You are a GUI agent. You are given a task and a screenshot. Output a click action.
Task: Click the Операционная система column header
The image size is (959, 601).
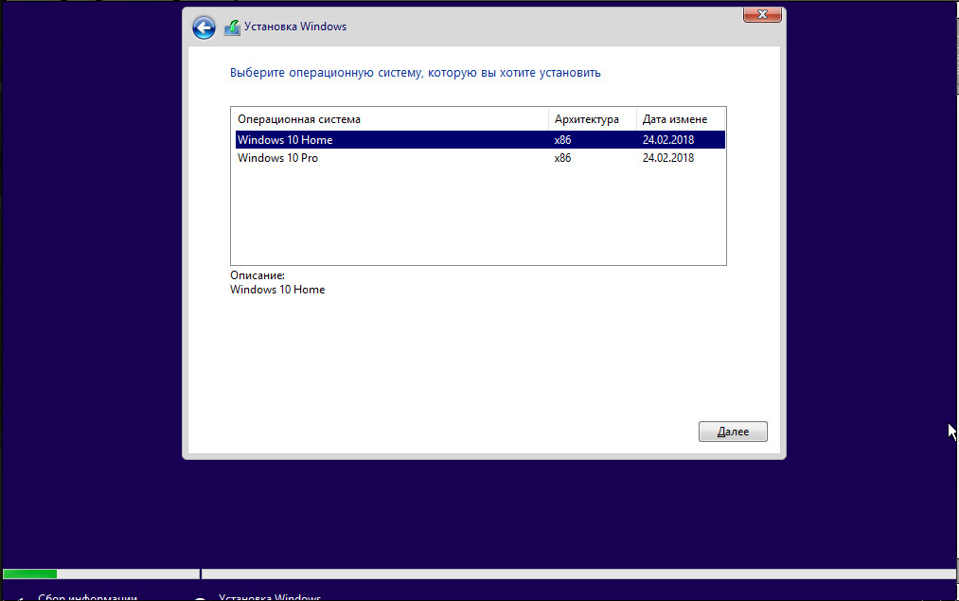pyautogui.click(x=390, y=119)
